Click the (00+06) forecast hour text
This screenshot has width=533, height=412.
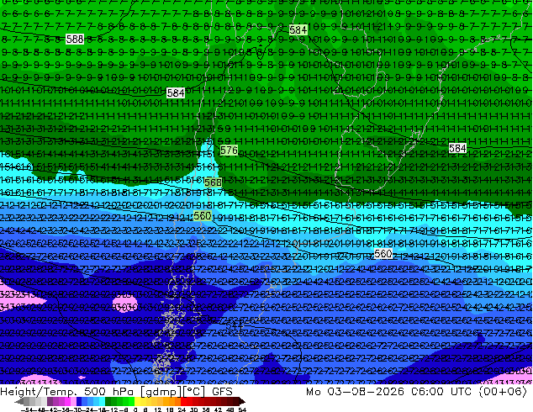click(503, 392)
